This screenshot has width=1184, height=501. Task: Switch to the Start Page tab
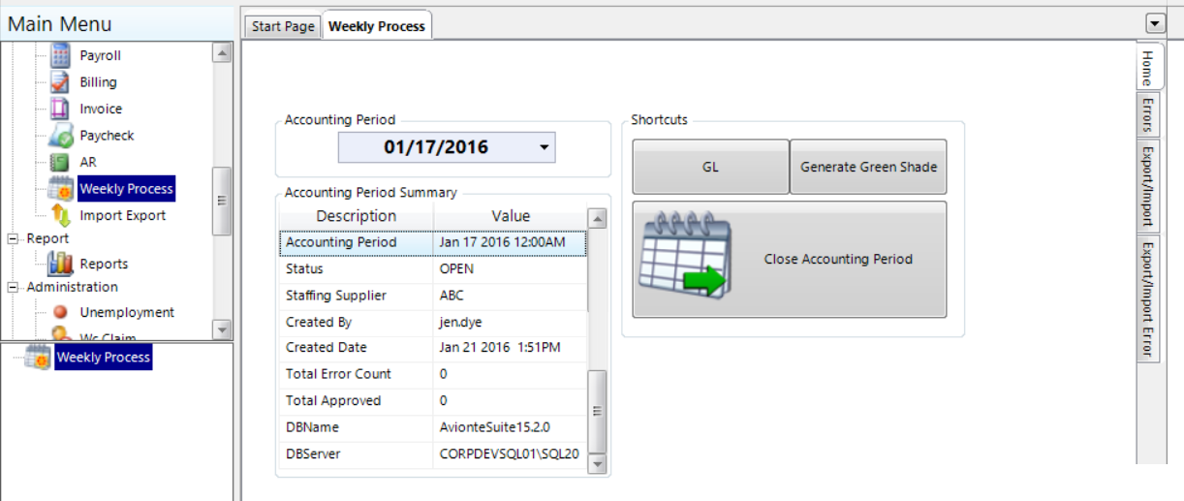coord(283,26)
